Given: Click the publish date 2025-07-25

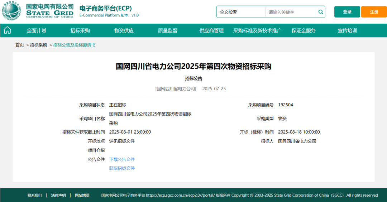Looking at the screenshot, I should (x=214, y=89).
